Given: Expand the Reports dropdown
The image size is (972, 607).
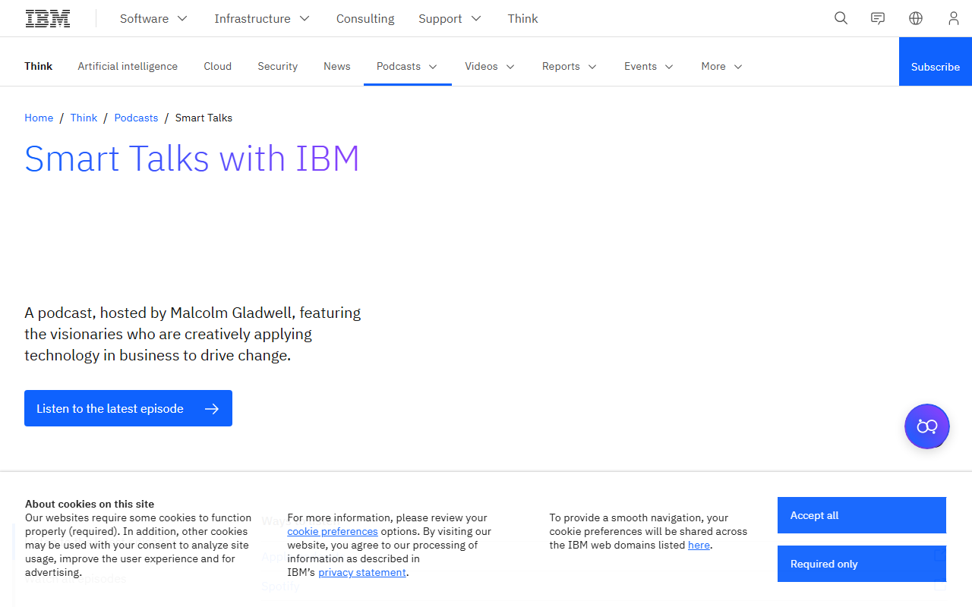Looking at the screenshot, I should 570,66.
